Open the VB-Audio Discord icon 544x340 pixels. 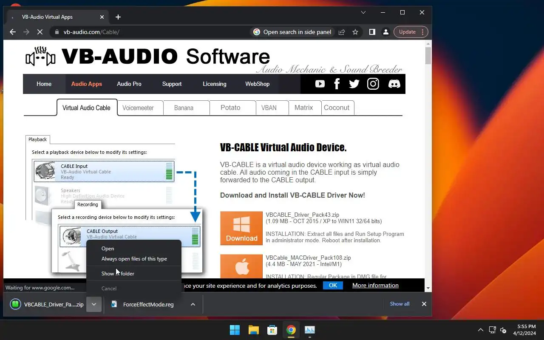(394, 84)
